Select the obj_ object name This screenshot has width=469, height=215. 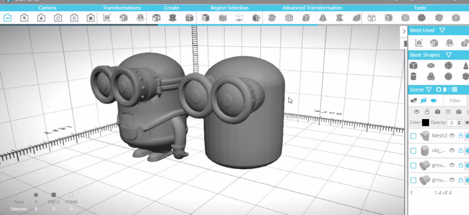[438, 150]
